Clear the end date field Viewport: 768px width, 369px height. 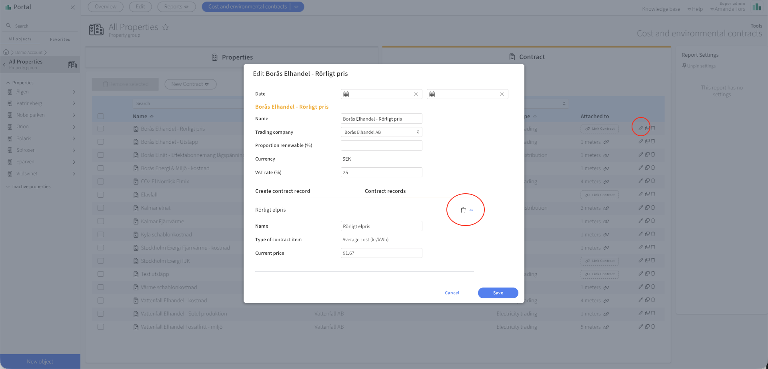tap(502, 94)
